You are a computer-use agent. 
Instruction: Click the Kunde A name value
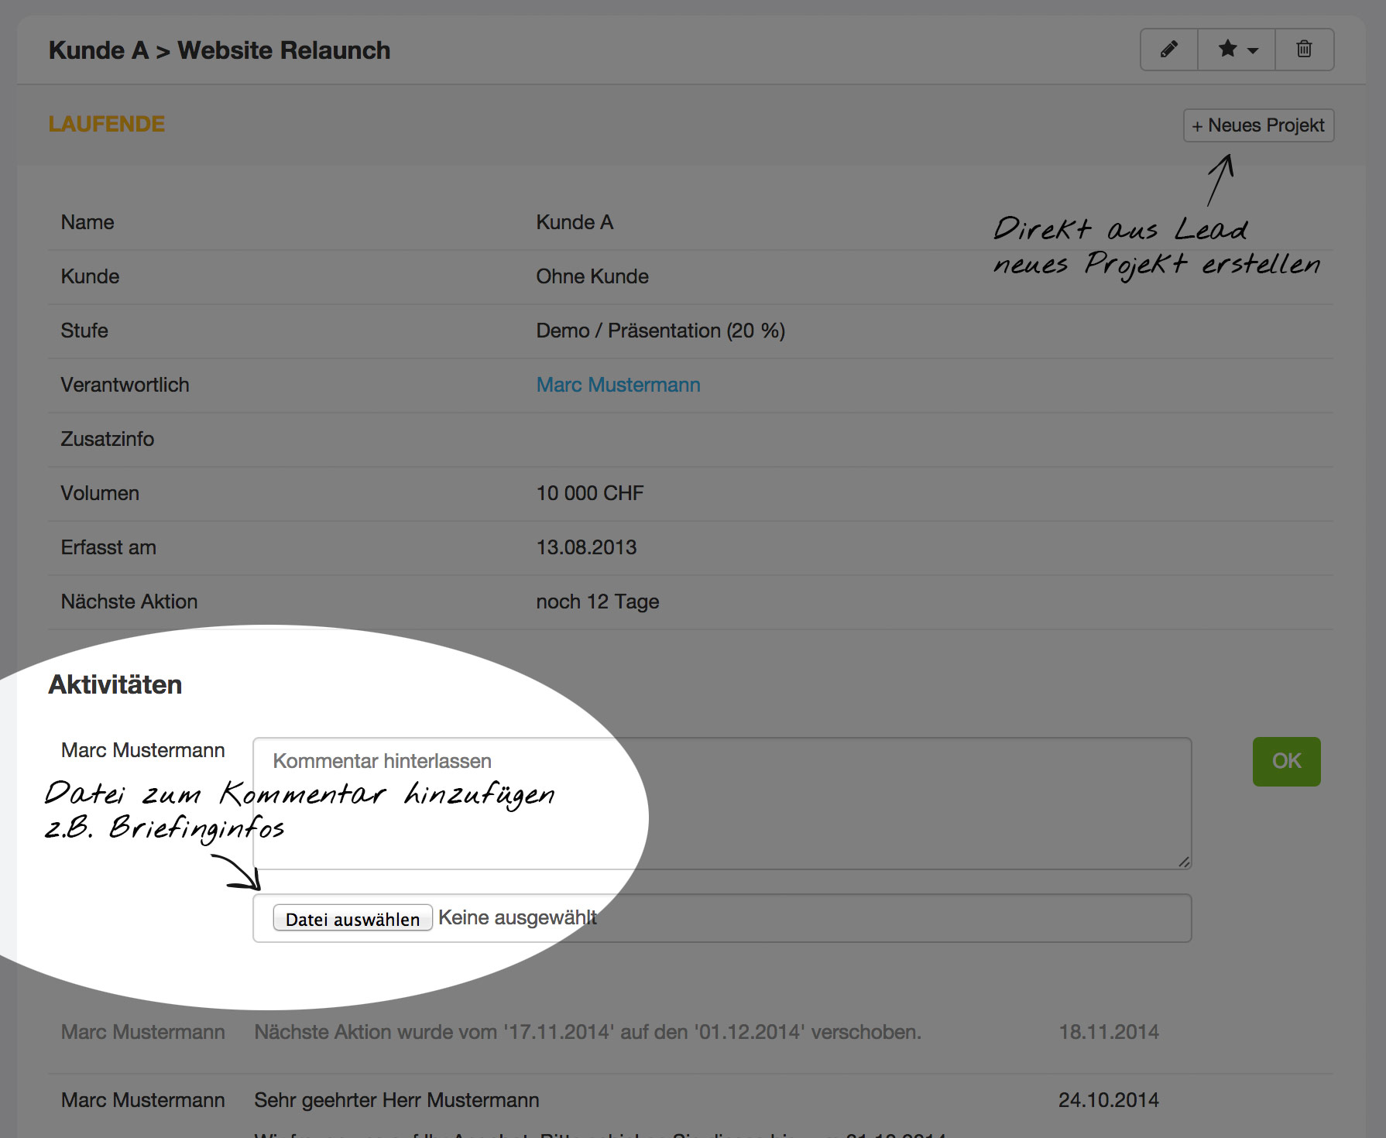tap(575, 222)
